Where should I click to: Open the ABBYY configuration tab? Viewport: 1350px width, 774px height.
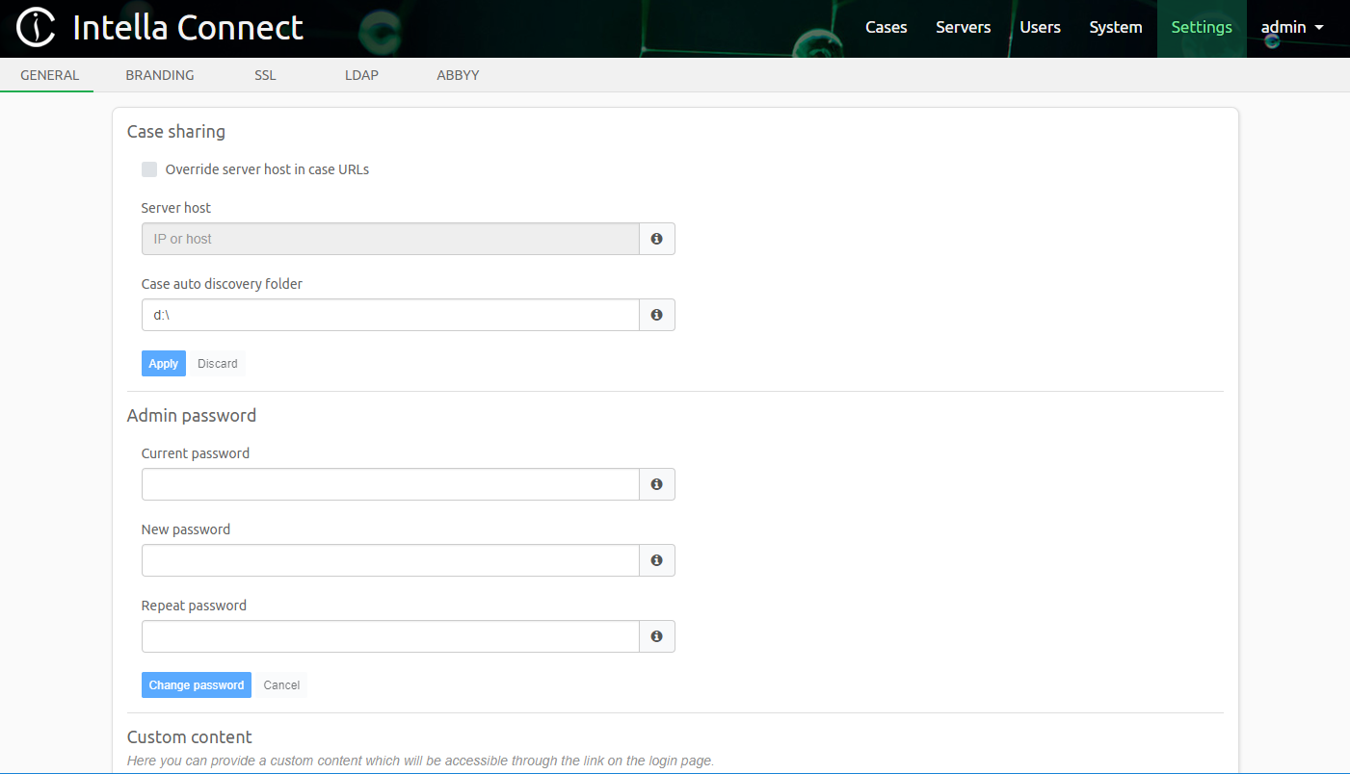click(458, 74)
